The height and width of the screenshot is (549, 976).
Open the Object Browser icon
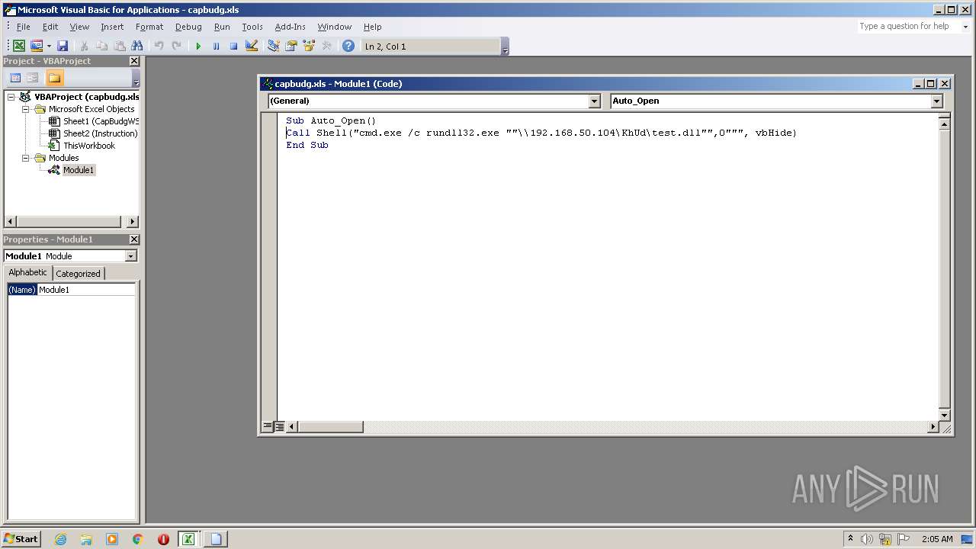pyautogui.click(x=309, y=47)
